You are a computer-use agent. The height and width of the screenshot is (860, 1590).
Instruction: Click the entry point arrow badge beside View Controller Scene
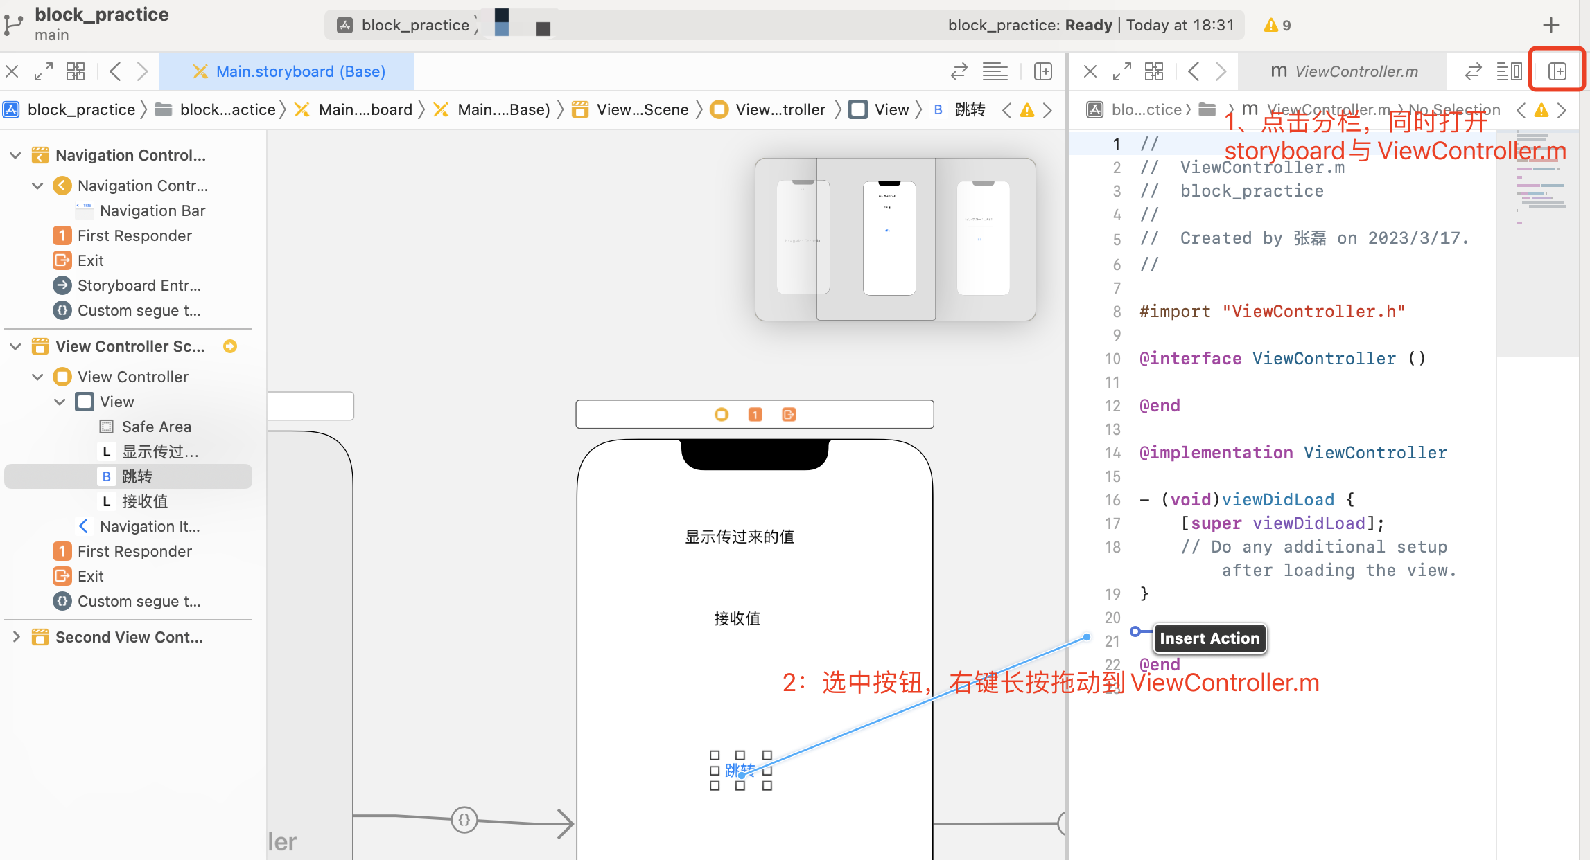pos(230,346)
